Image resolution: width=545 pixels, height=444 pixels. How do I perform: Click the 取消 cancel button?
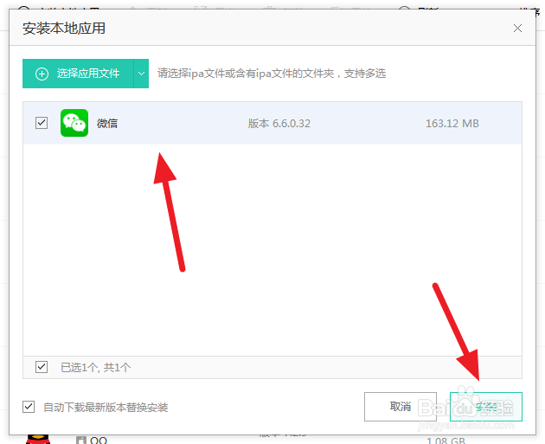tap(401, 407)
